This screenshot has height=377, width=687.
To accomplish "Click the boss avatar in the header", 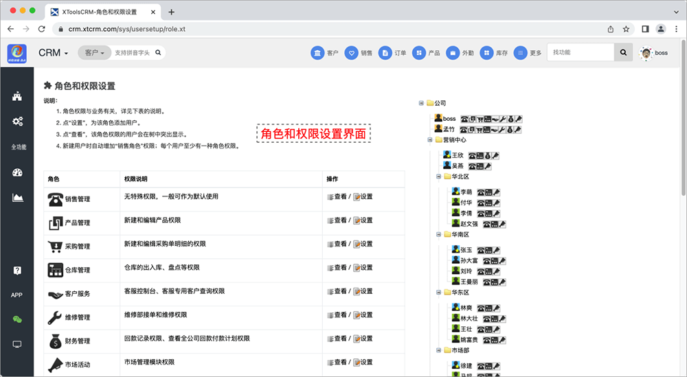I will pyautogui.click(x=645, y=53).
